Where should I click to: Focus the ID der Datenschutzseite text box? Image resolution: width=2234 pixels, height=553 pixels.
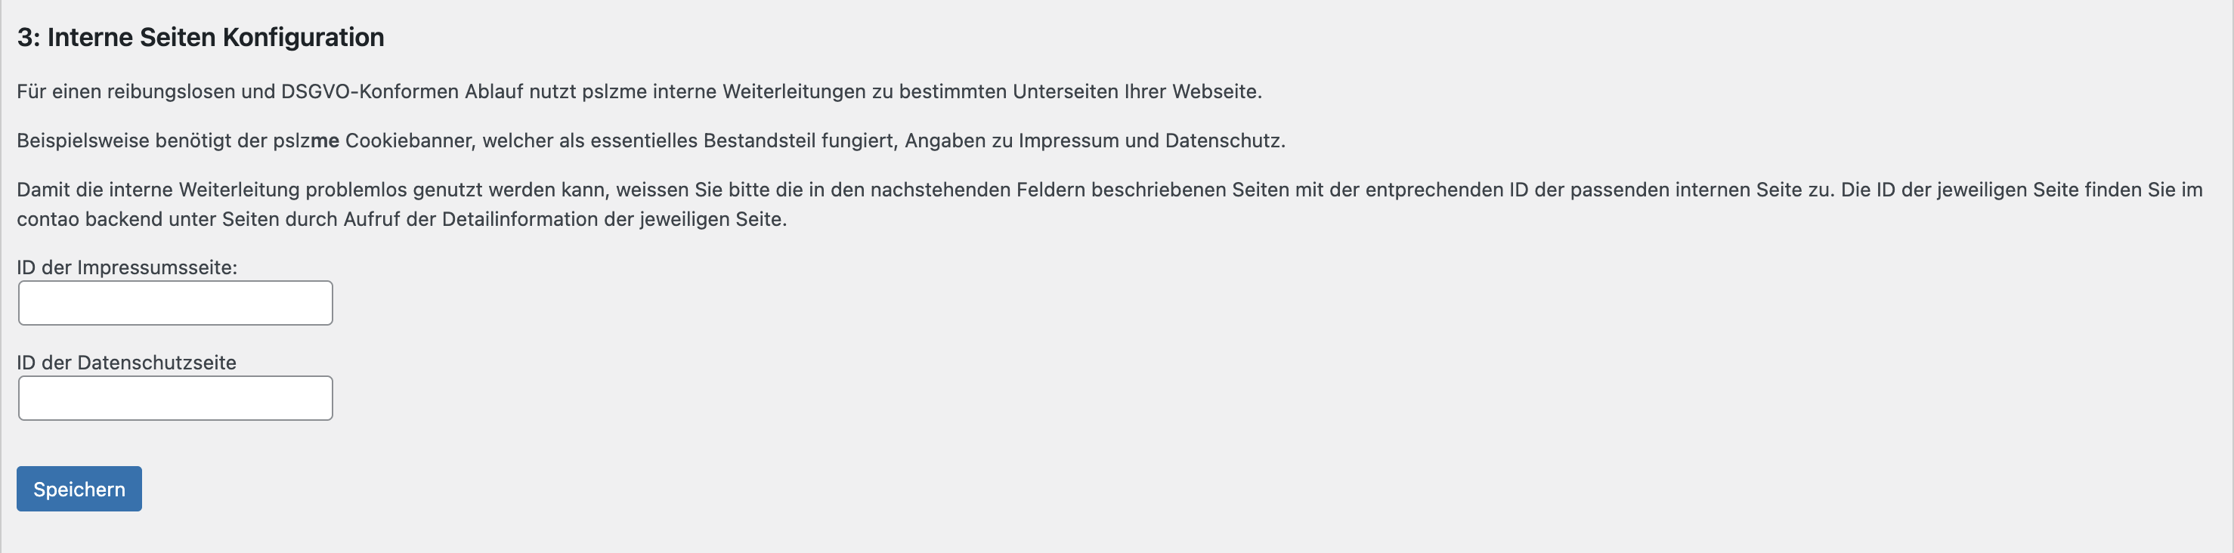175,398
